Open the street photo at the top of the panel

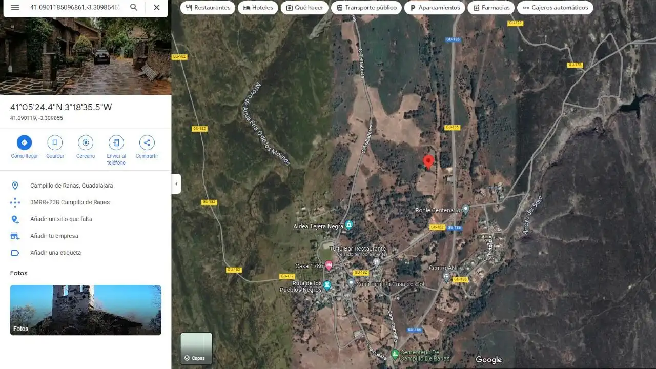tap(86, 56)
